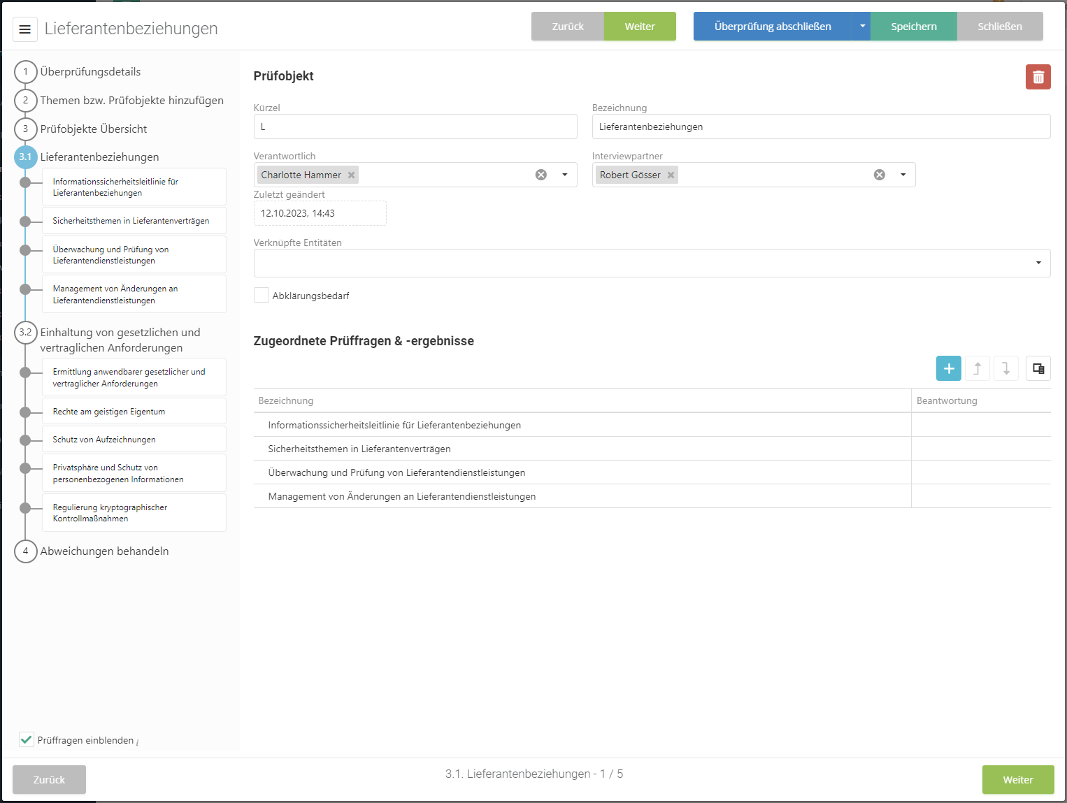Viewport: 1067px width, 803px height.
Task: Remove Robert Gösser tag
Action: (671, 175)
